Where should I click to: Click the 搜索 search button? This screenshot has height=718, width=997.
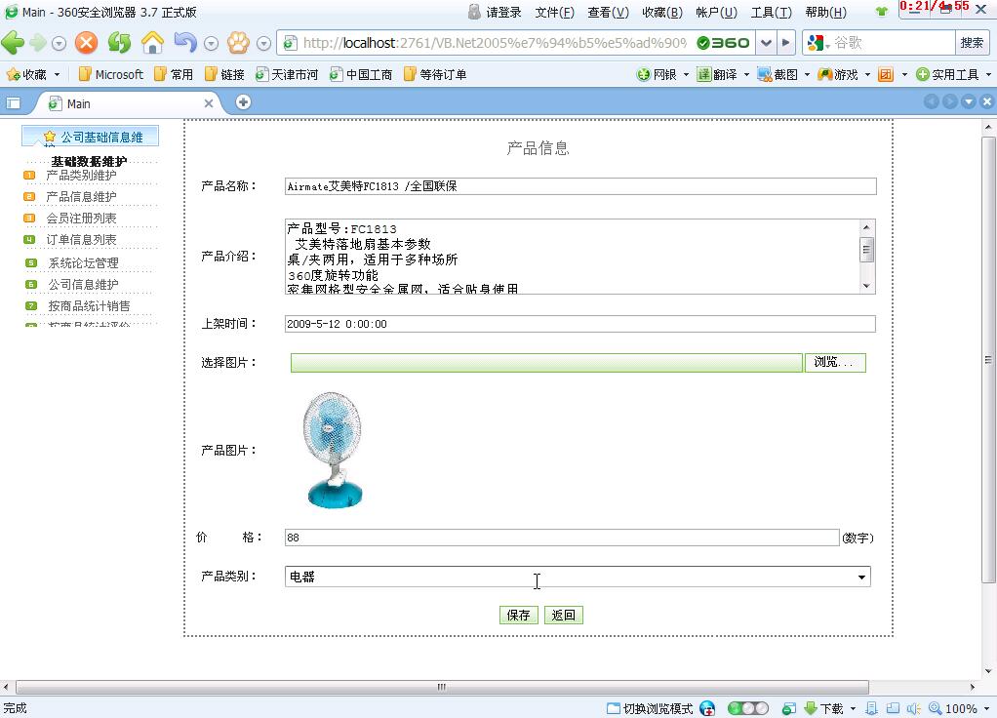tap(973, 43)
